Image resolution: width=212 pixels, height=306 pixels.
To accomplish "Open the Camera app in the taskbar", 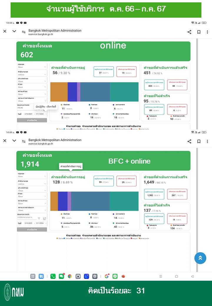I will tap(78, 276).
